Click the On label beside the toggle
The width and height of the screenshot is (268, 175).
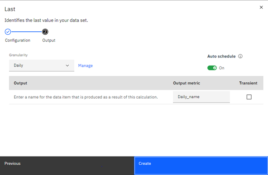[x=222, y=68]
